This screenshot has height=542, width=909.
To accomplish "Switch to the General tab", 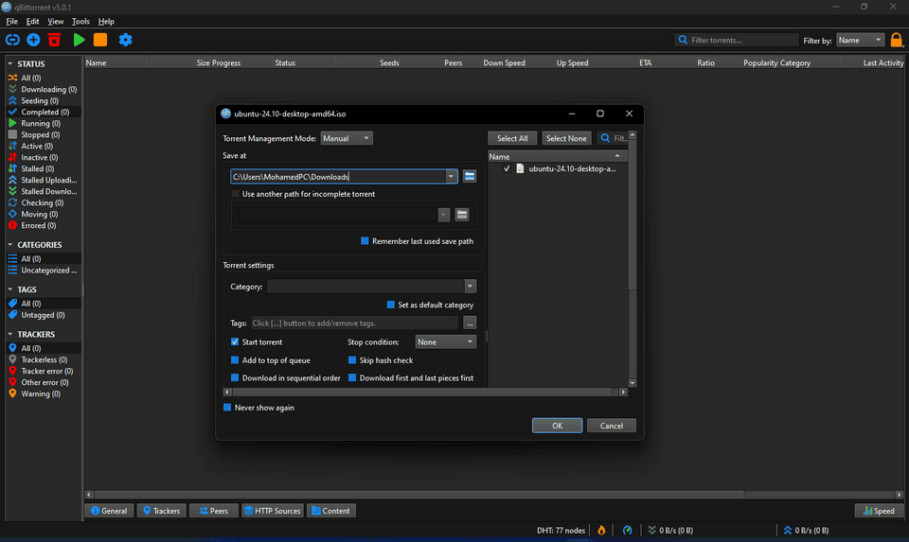I will click(110, 511).
